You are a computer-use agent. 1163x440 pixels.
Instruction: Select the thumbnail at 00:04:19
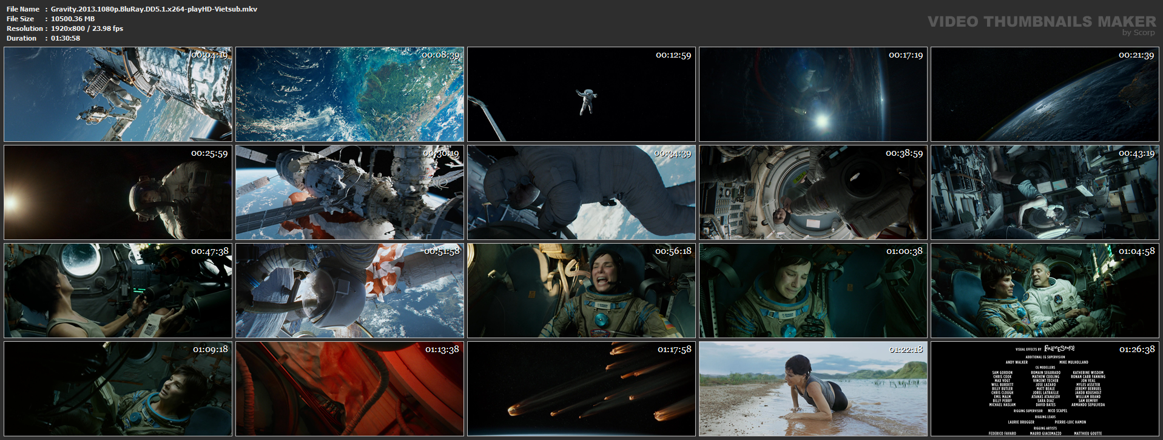(x=118, y=95)
